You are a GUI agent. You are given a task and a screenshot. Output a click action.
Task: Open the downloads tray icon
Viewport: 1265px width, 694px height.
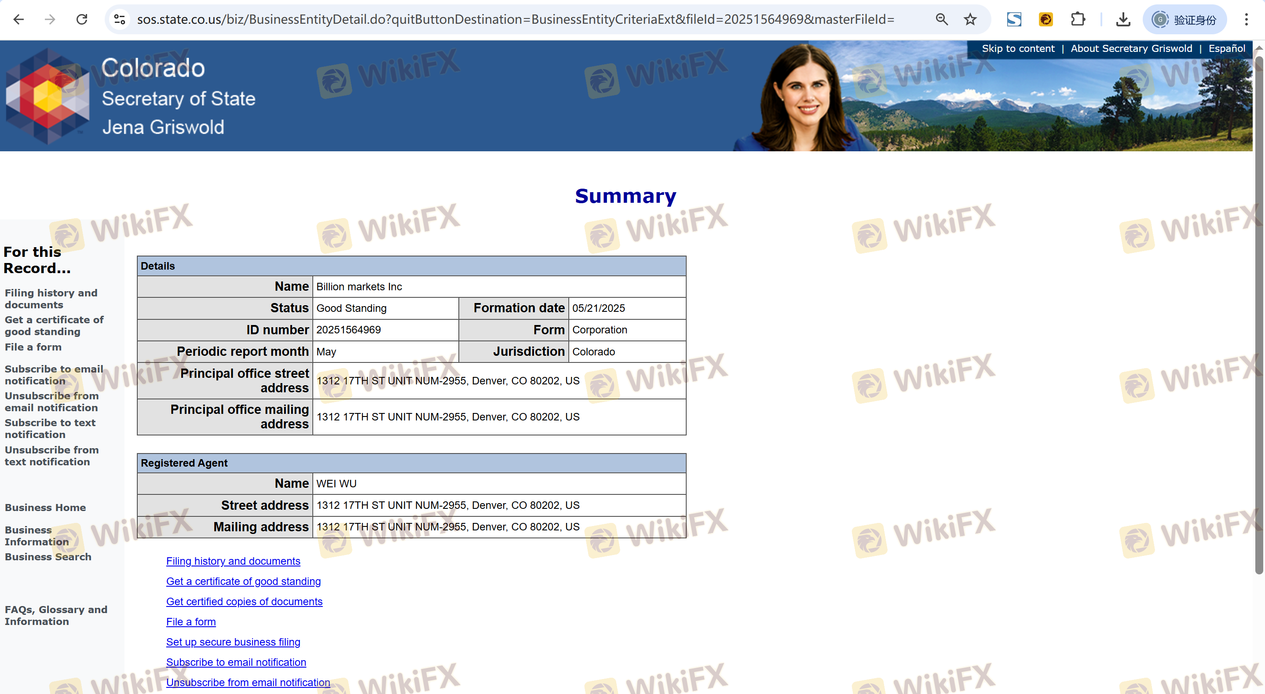[x=1122, y=19]
